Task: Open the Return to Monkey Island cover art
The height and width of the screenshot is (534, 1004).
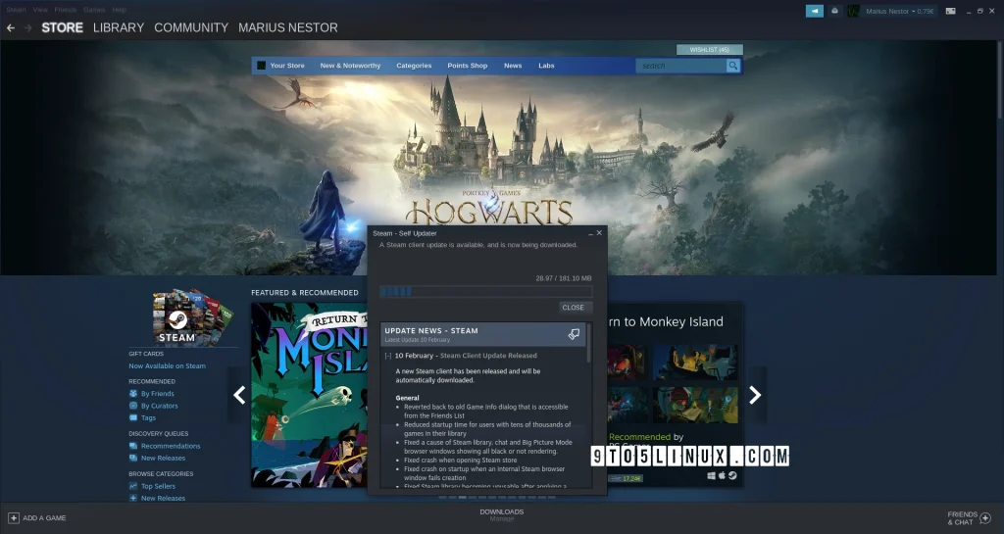Action: coord(309,395)
